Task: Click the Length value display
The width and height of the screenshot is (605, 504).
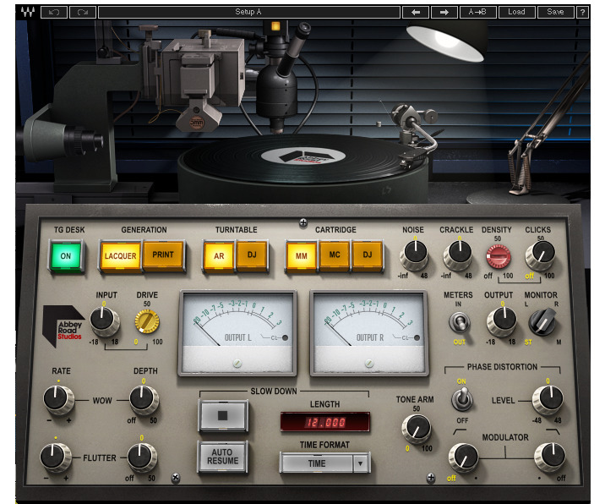Action: coord(325,421)
